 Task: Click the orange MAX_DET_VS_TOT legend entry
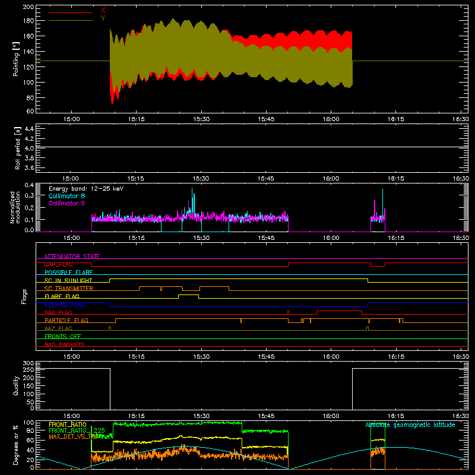click(73, 436)
